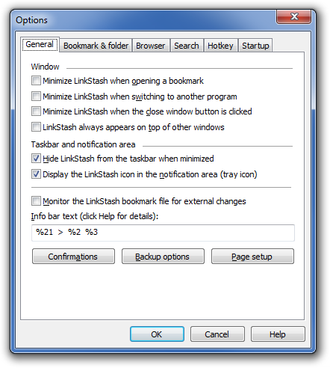The height and width of the screenshot is (368, 330).
Task: Open Help for the Options dialog
Action: click(x=278, y=334)
